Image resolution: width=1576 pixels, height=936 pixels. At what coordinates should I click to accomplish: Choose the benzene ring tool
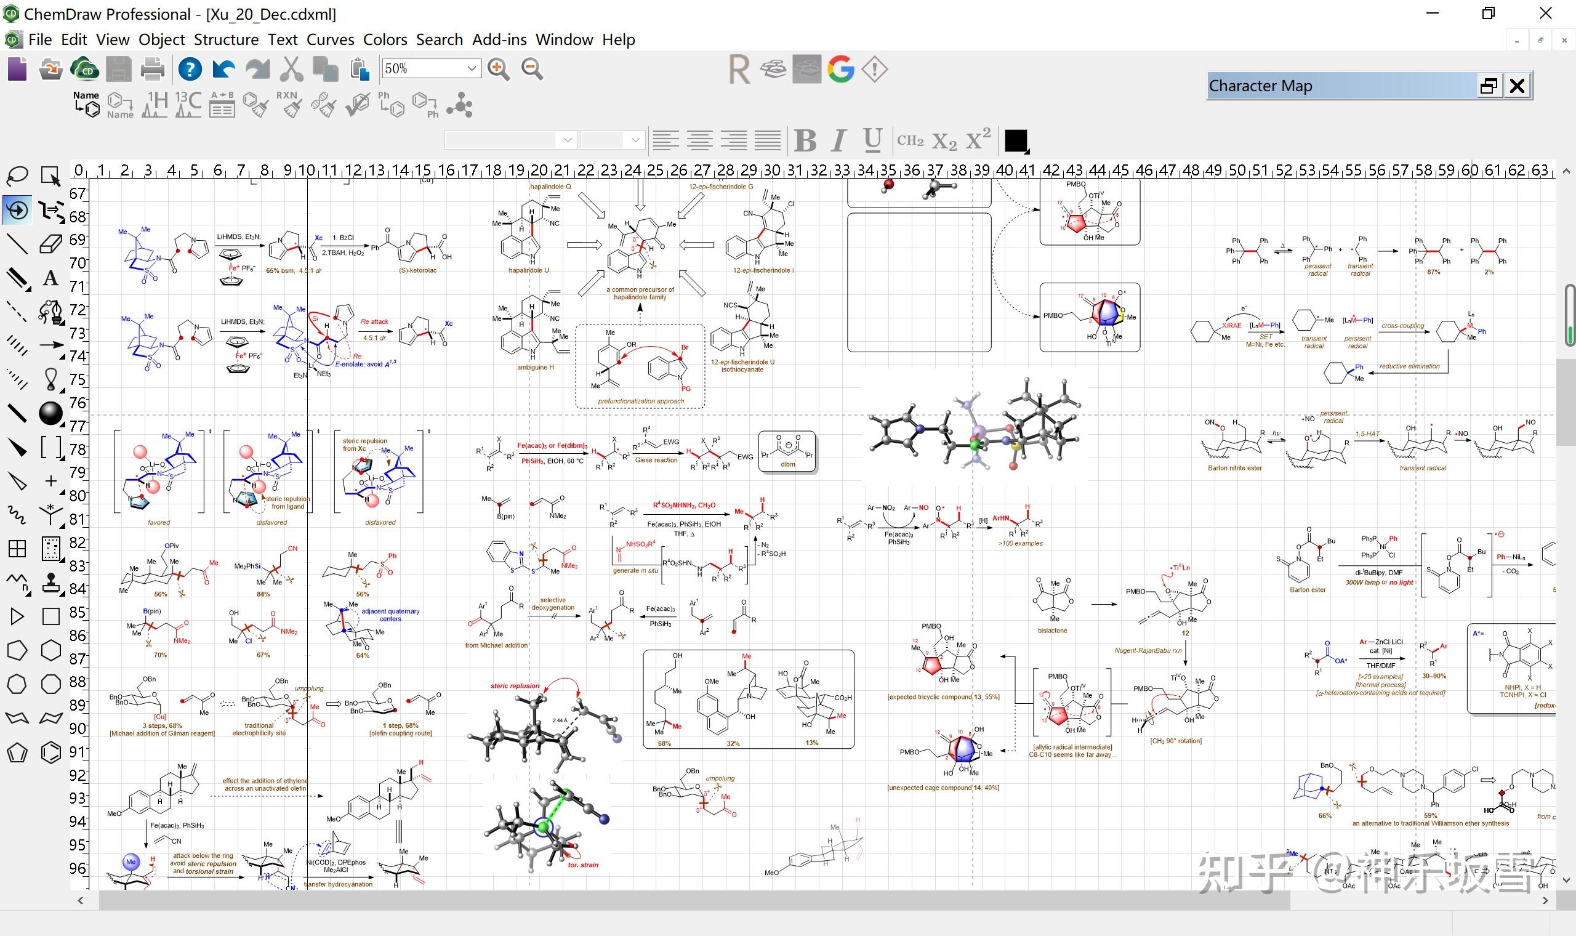coord(51,752)
